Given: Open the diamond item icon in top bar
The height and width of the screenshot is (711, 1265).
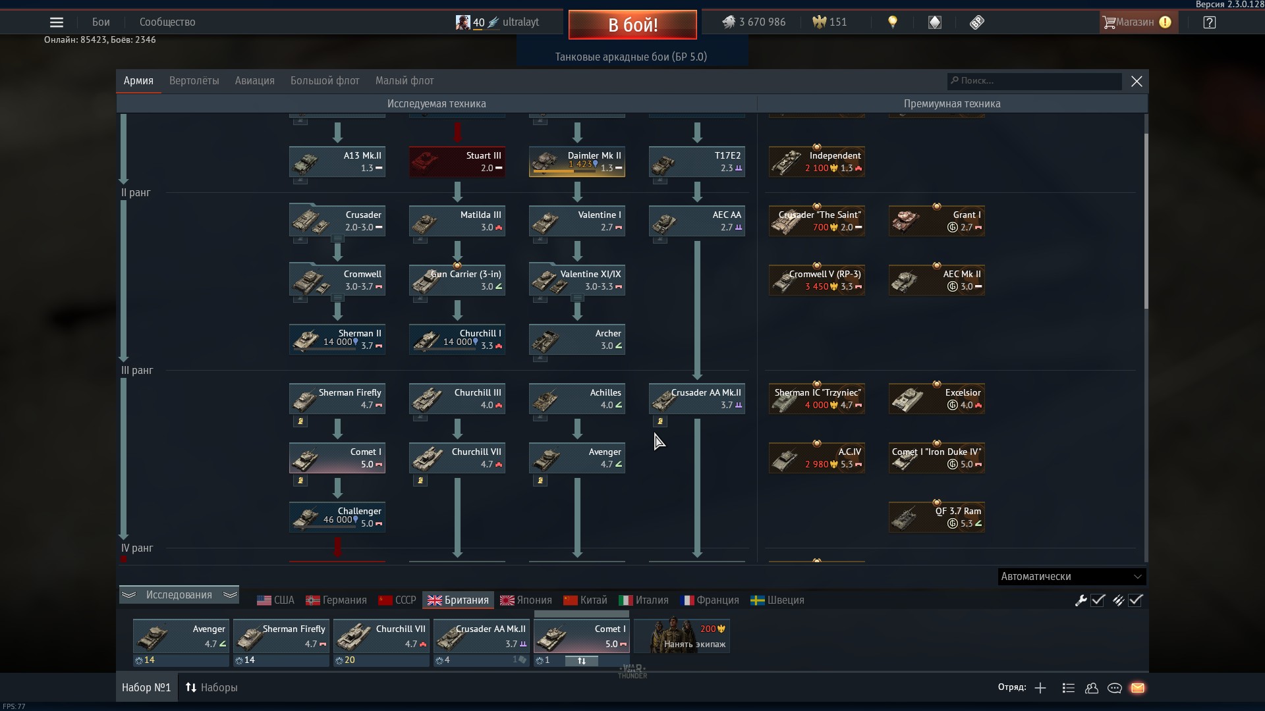Looking at the screenshot, I should (935, 22).
